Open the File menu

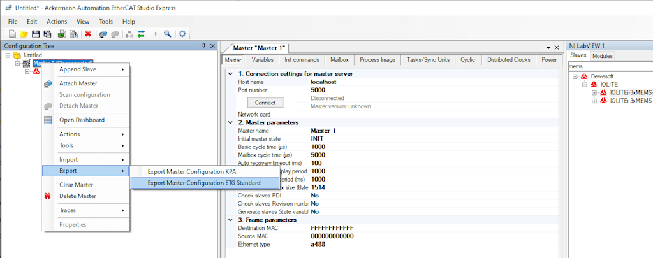pos(13,21)
